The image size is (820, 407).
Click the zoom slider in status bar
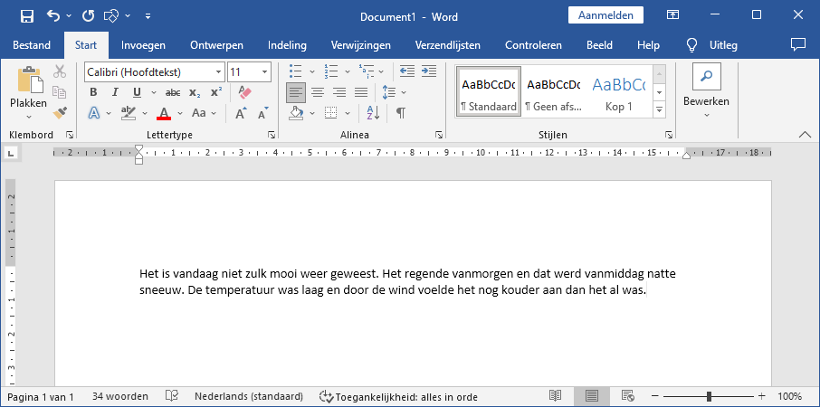709,396
